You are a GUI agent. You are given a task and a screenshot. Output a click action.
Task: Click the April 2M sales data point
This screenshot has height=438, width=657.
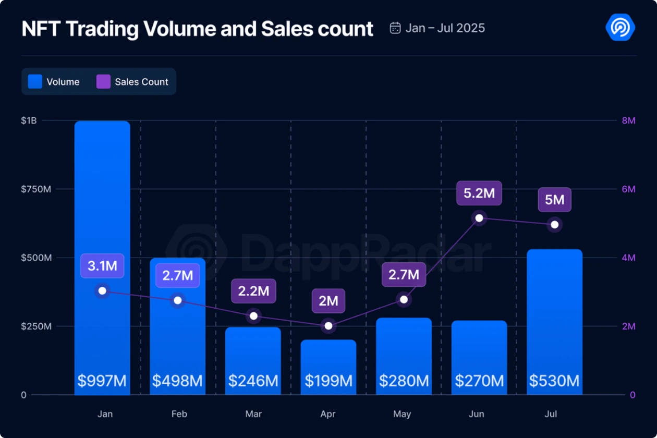point(328,326)
